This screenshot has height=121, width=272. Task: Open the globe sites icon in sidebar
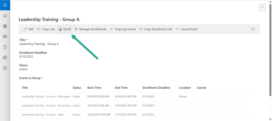(x=5, y=26)
